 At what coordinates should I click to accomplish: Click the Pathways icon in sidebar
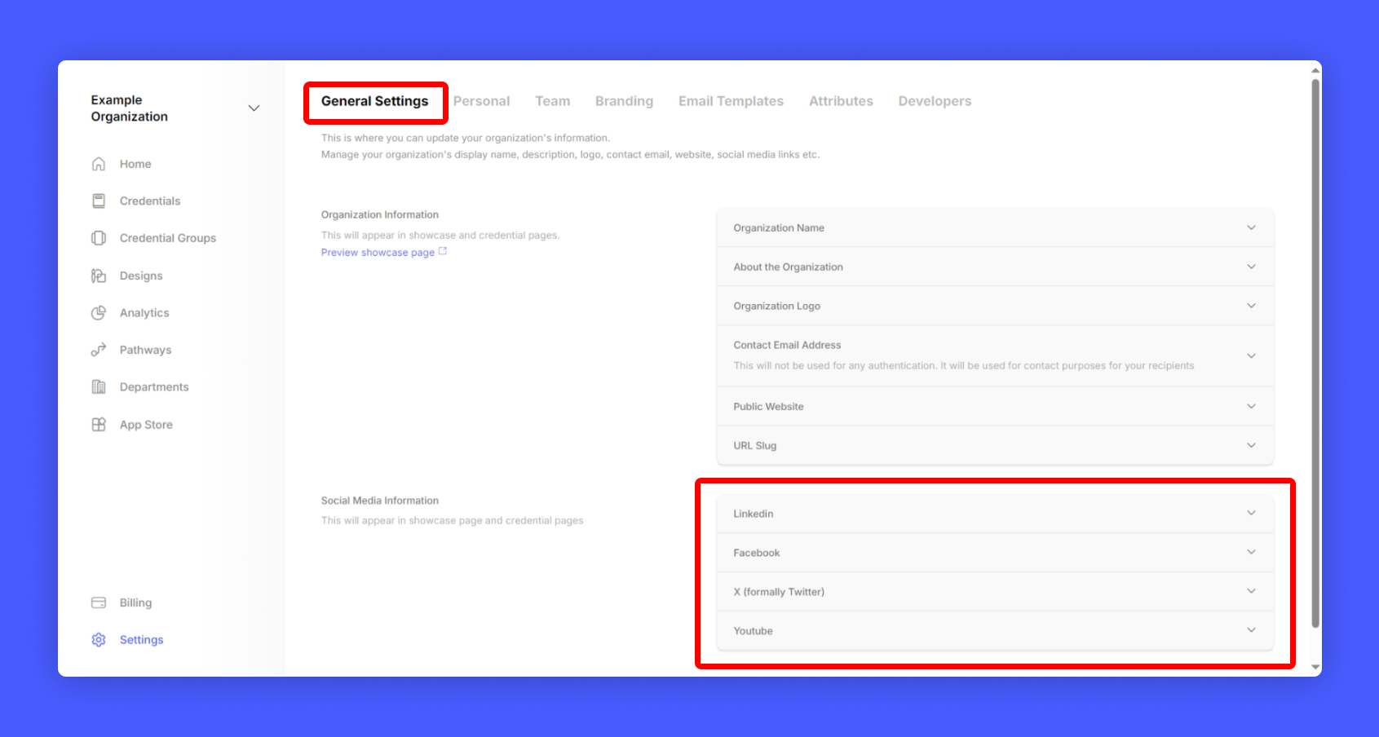pyautogui.click(x=99, y=350)
